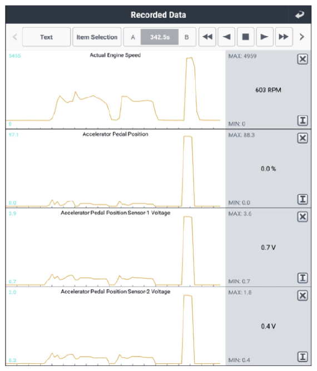
Task: Close the Accelerator Pedal Position graph
Action: pos(303,138)
